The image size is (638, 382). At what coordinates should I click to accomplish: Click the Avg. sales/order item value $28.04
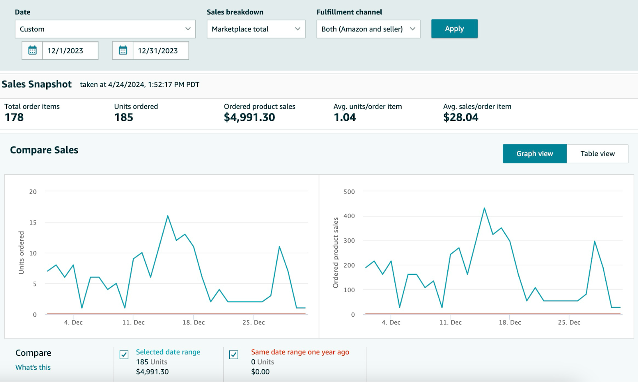[x=461, y=117]
